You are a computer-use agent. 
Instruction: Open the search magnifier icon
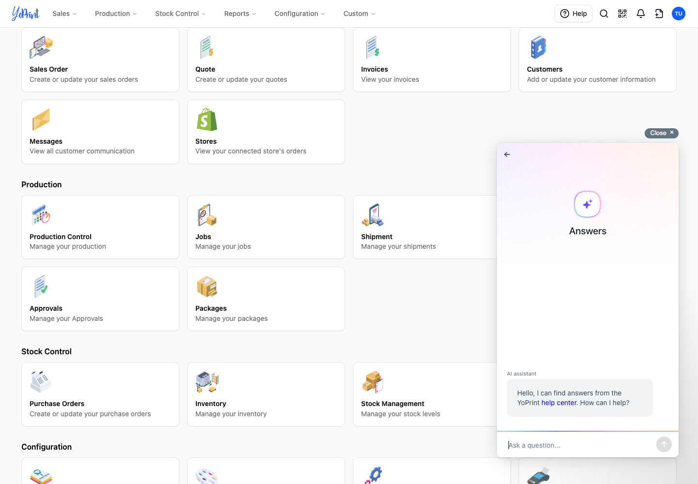pos(604,14)
